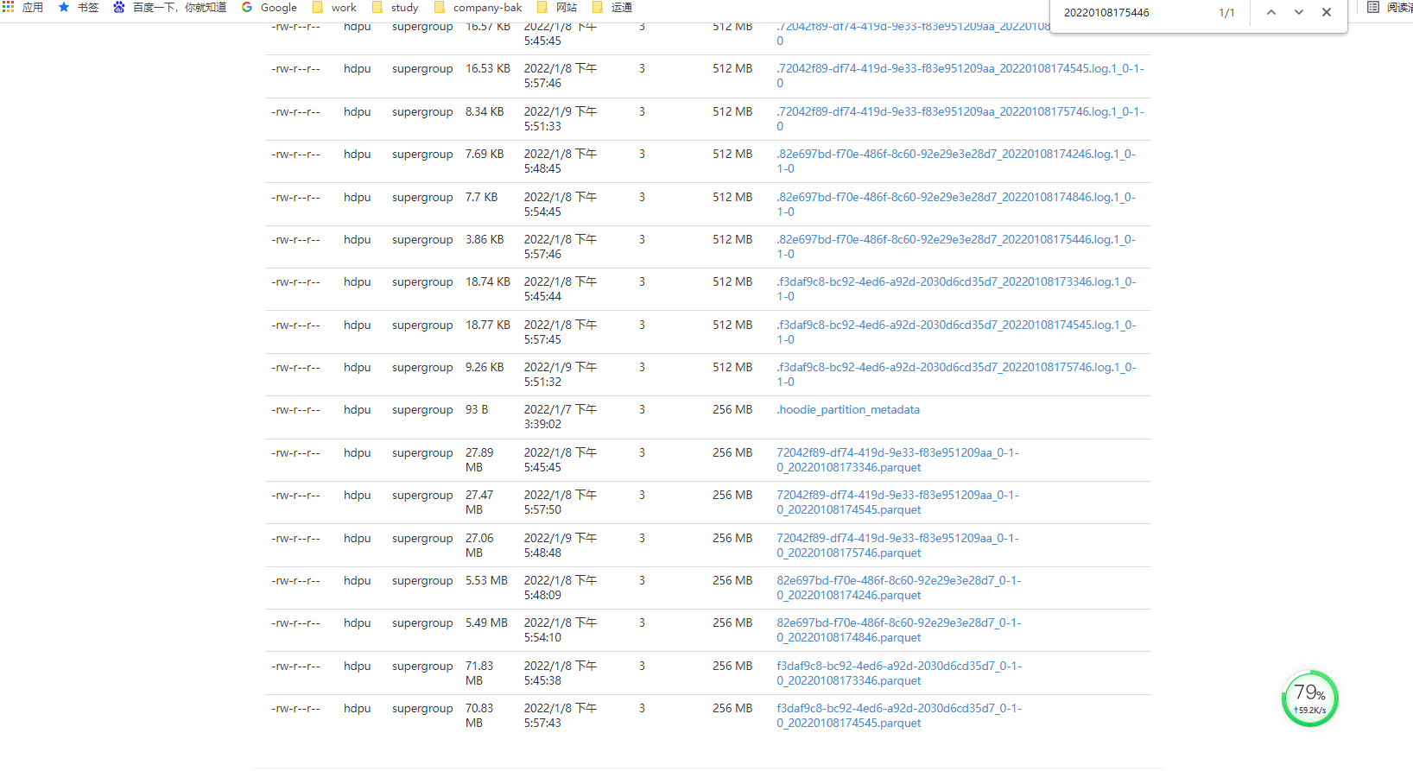The height and width of the screenshot is (771, 1413).
Task: Select the 70.83 MB size cell
Action: point(480,716)
